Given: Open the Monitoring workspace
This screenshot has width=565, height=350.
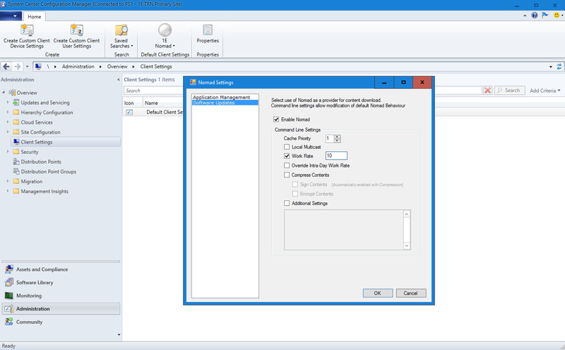Looking at the screenshot, I should 29,296.
